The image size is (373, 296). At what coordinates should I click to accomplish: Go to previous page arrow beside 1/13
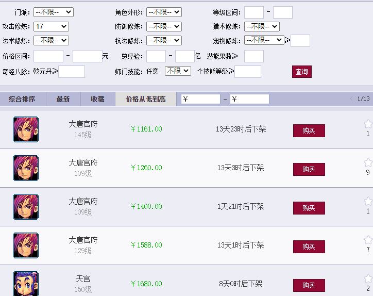(x=351, y=98)
